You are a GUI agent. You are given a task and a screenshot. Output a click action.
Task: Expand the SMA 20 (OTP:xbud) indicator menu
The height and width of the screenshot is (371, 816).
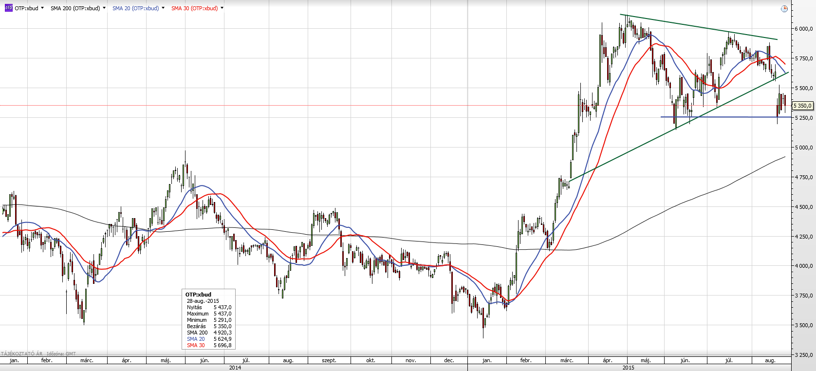pyautogui.click(x=163, y=8)
